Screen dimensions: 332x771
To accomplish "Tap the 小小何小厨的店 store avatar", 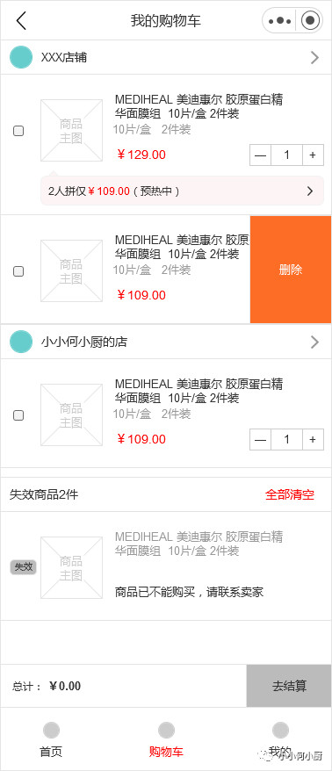I will click(x=21, y=342).
